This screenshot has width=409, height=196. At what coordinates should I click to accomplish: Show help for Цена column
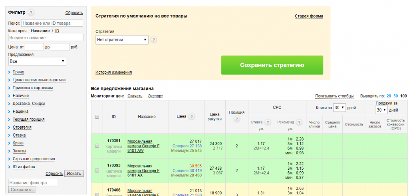click(192, 117)
